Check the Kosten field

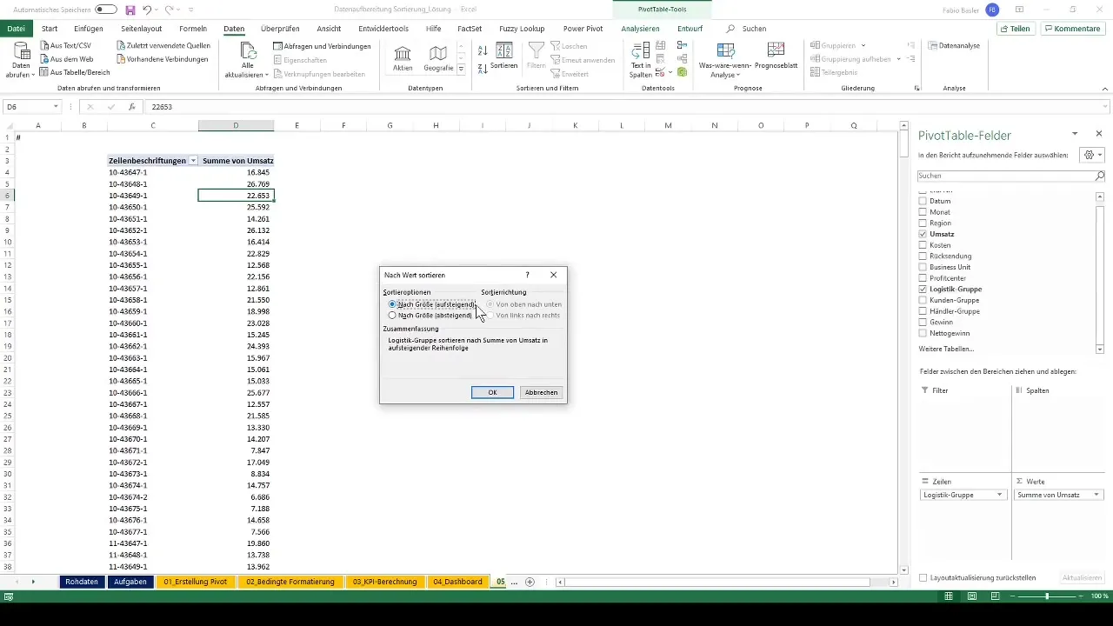(923, 245)
